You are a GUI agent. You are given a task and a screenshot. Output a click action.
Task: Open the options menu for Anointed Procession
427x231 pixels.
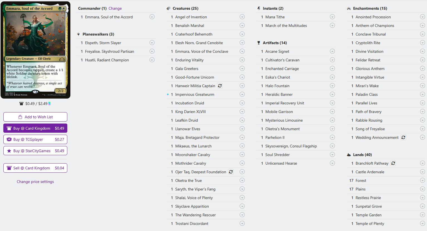tap(423, 17)
